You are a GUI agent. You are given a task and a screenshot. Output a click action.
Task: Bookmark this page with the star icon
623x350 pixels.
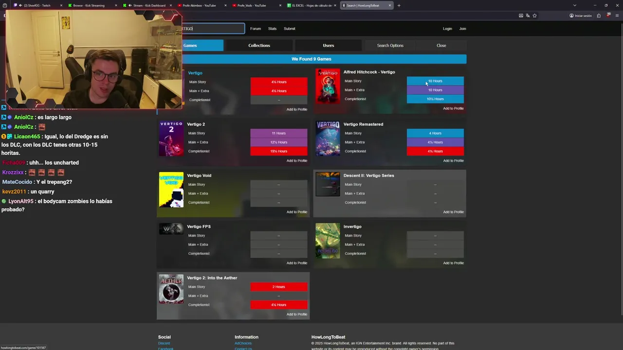coord(534,16)
